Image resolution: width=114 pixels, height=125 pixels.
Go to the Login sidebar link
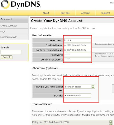[x=14, y=32]
